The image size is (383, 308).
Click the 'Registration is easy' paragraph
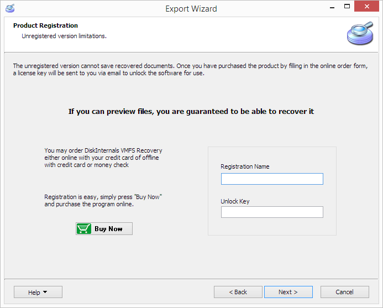coord(103,200)
